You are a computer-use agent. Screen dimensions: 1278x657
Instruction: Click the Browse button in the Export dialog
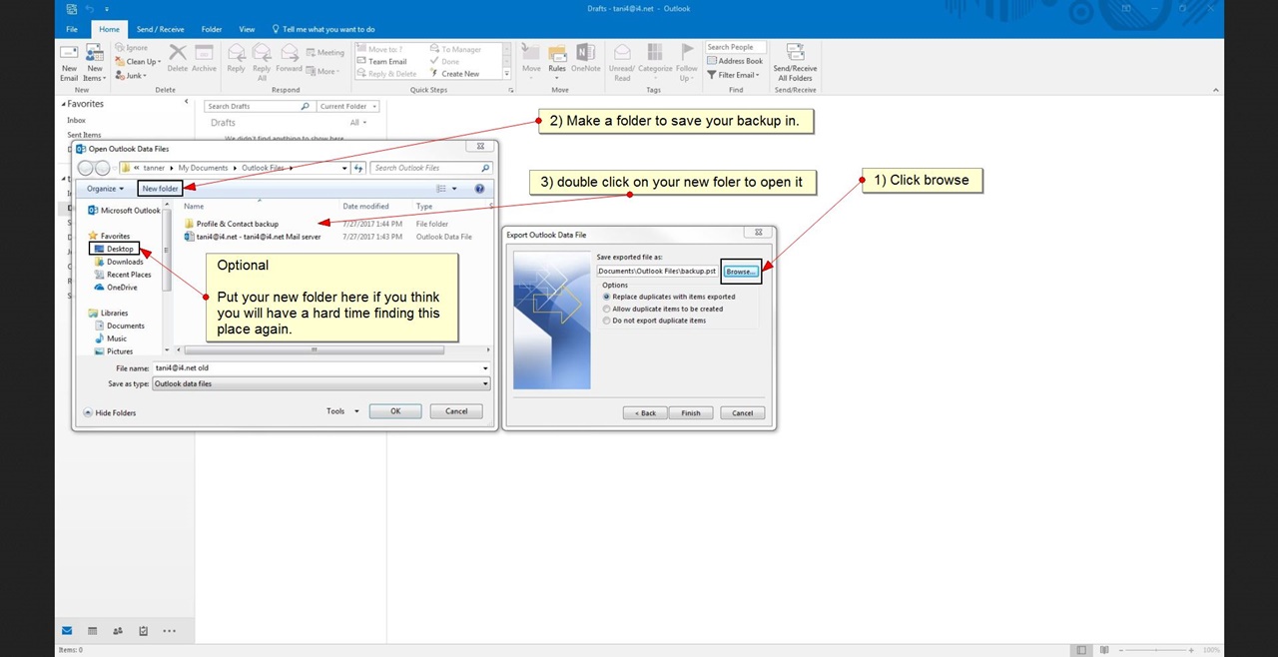click(x=741, y=272)
